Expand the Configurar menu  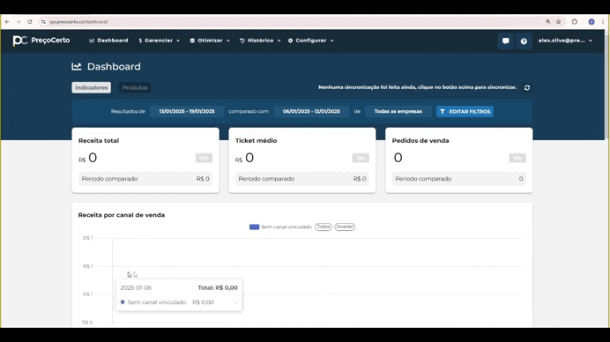[x=310, y=41]
